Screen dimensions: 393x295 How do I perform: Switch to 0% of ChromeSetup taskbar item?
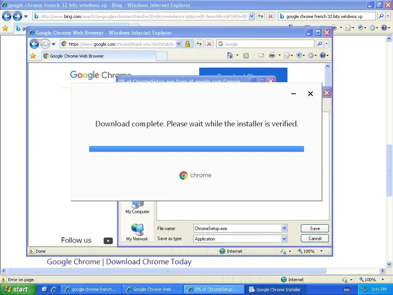point(214,289)
